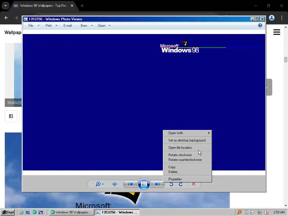Click the Open menu in Photo Viewer
Image resolution: width=288 pixels, height=216 pixels.
[x=102, y=26]
